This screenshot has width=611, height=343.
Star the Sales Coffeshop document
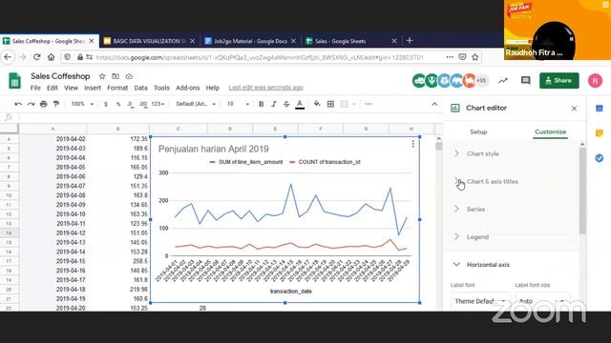pyautogui.click(x=102, y=76)
